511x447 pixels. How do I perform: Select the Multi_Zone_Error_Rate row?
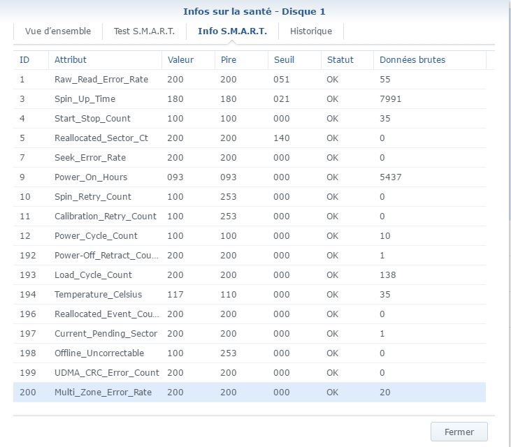(x=250, y=392)
